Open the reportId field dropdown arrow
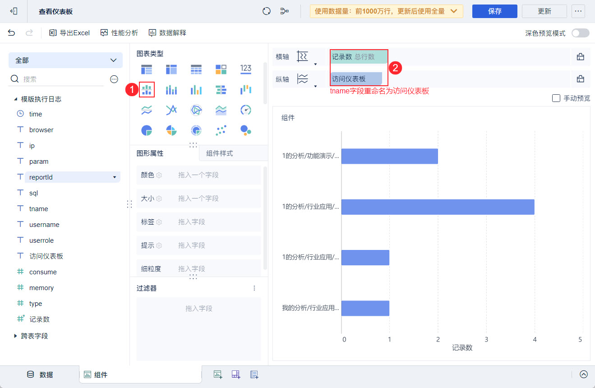The width and height of the screenshot is (595, 388). point(115,177)
